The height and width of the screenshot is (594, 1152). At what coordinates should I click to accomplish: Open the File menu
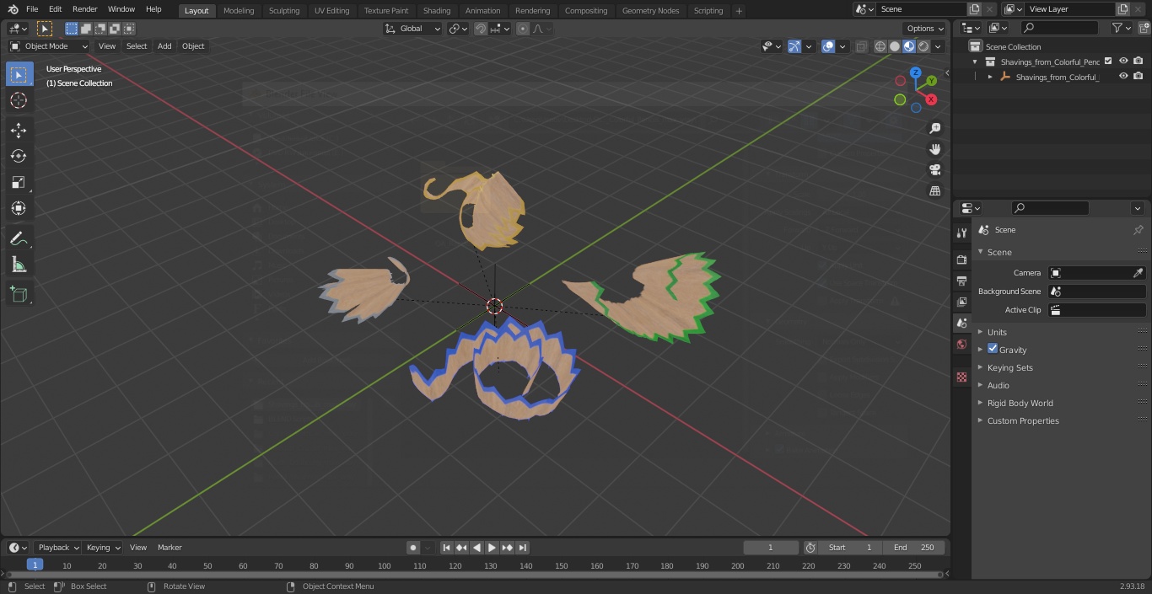point(32,9)
